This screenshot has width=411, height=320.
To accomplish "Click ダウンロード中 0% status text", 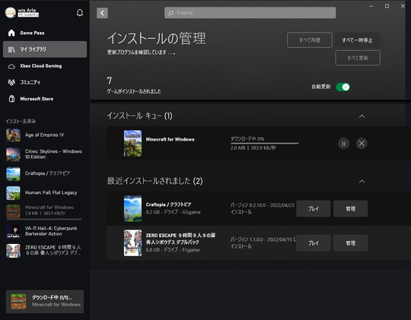I will tap(247, 139).
